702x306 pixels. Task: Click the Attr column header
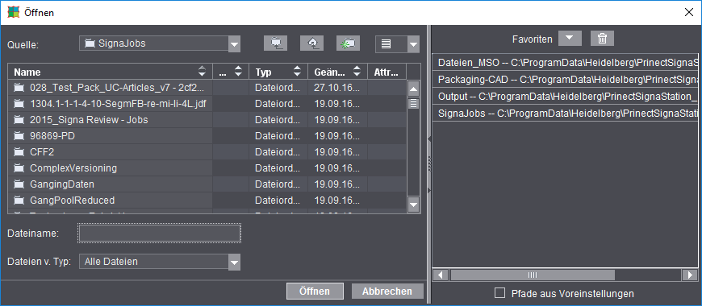387,72
